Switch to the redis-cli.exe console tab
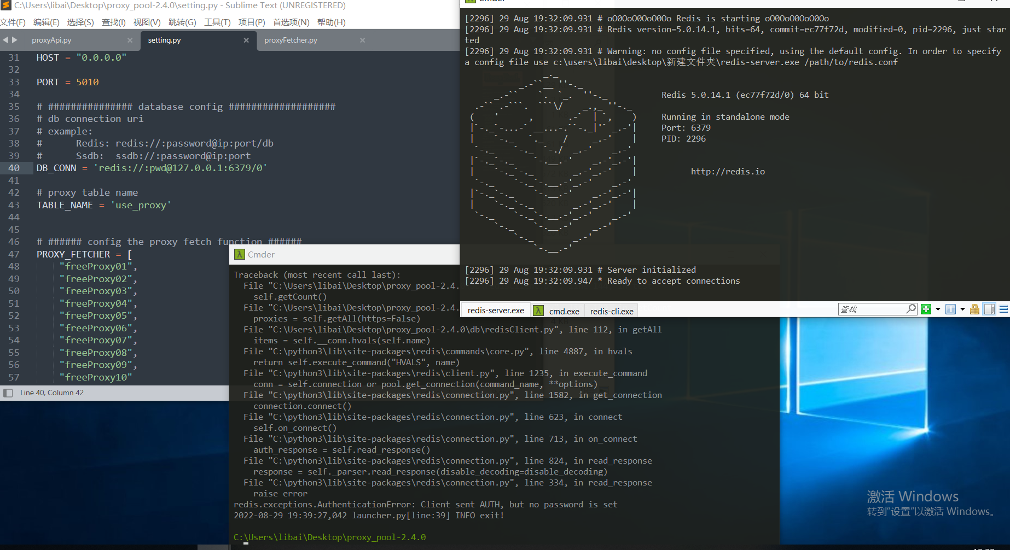 612,311
